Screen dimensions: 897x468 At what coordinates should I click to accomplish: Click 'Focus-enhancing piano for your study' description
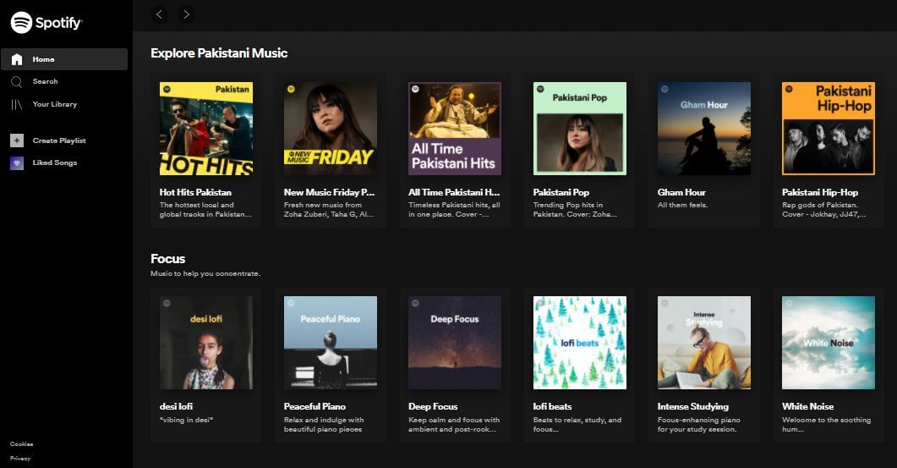tap(699, 425)
